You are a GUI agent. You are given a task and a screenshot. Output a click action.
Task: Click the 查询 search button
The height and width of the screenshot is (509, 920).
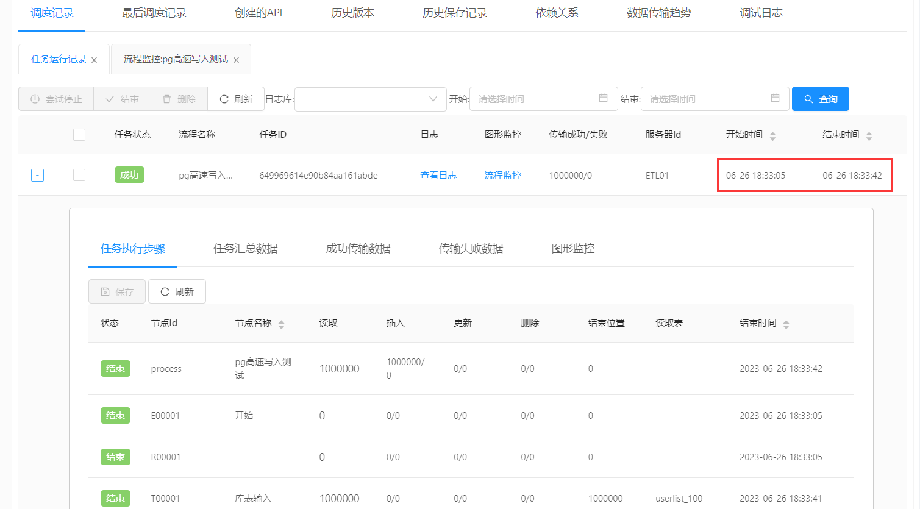pos(820,99)
